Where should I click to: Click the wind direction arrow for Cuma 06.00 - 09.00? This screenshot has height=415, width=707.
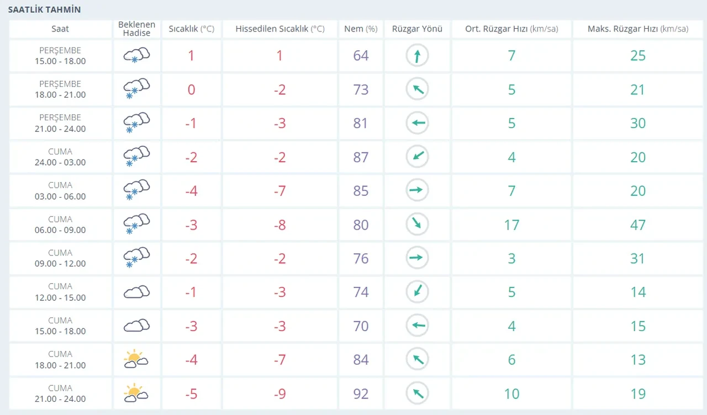pos(417,224)
